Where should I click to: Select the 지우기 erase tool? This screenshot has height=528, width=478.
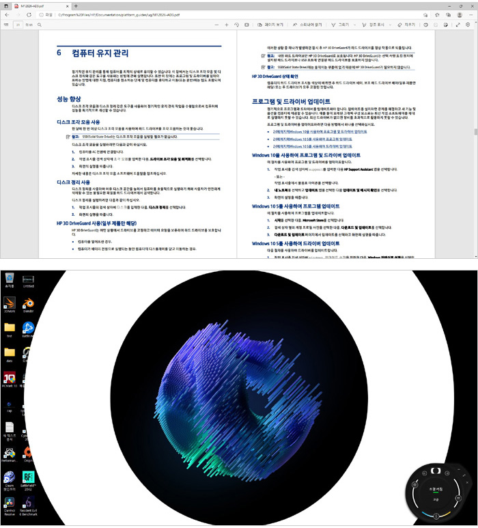(406, 25)
